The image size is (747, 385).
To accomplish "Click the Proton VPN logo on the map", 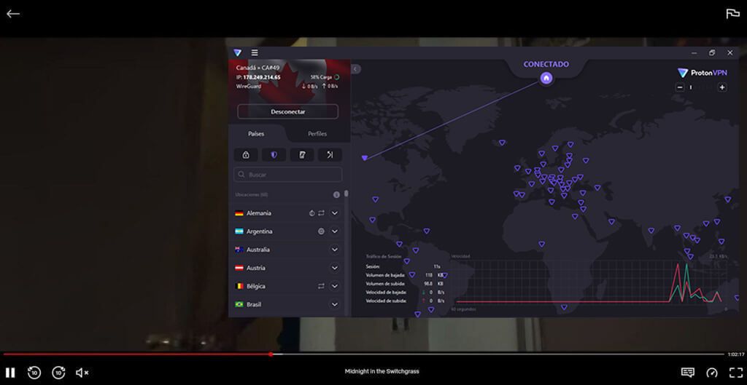I will [x=703, y=73].
